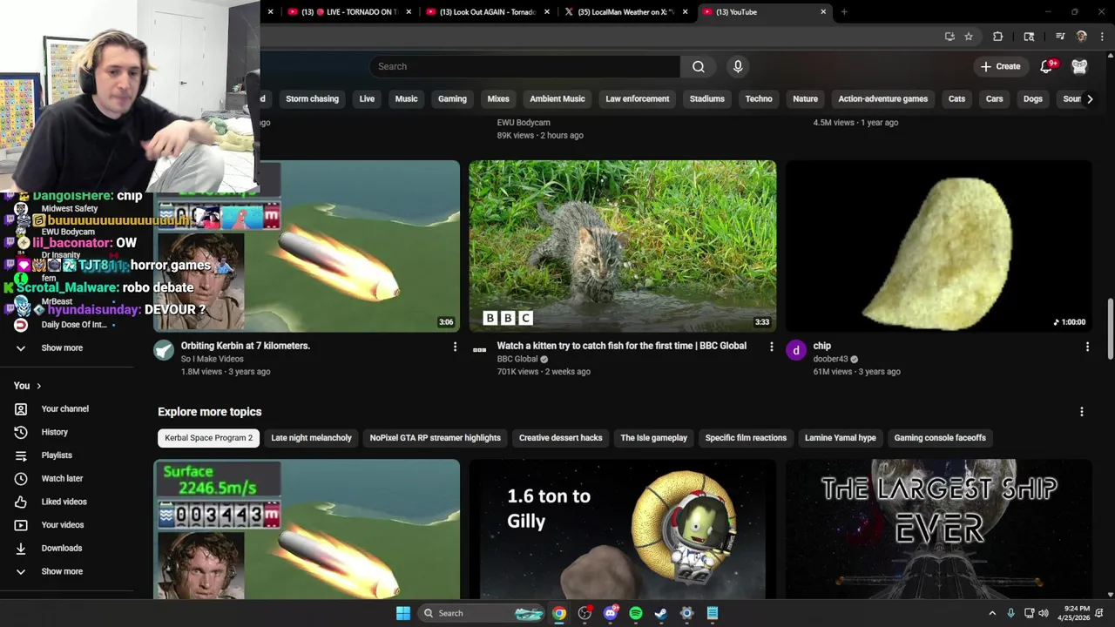This screenshot has width=1115, height=627.
Task: Select the Music filter chip
Action: point(407,98)
